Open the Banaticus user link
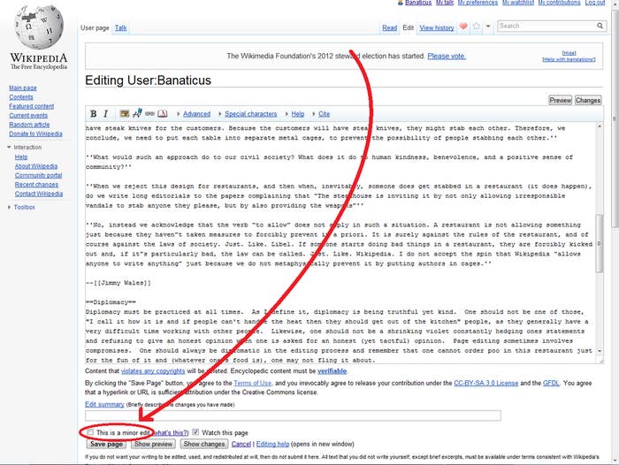Image resolution: width=619 pixels, height=465 pixels. pos(418,3)
